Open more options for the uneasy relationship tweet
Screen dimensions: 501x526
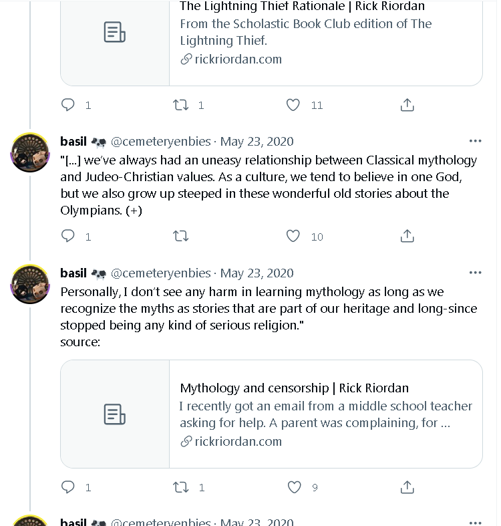pos(475,141)
